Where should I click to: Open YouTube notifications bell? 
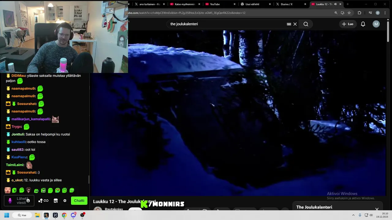[x=363, y=24]
